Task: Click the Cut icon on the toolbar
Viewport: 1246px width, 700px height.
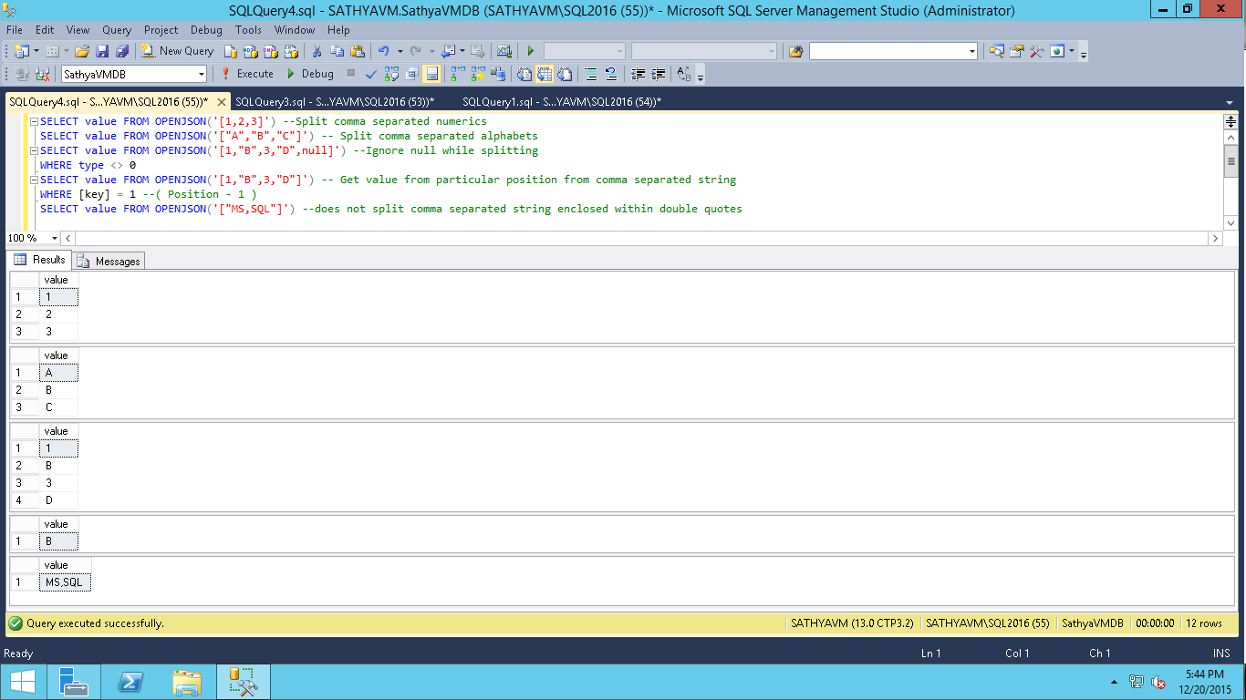Action: tap(316, 51)
